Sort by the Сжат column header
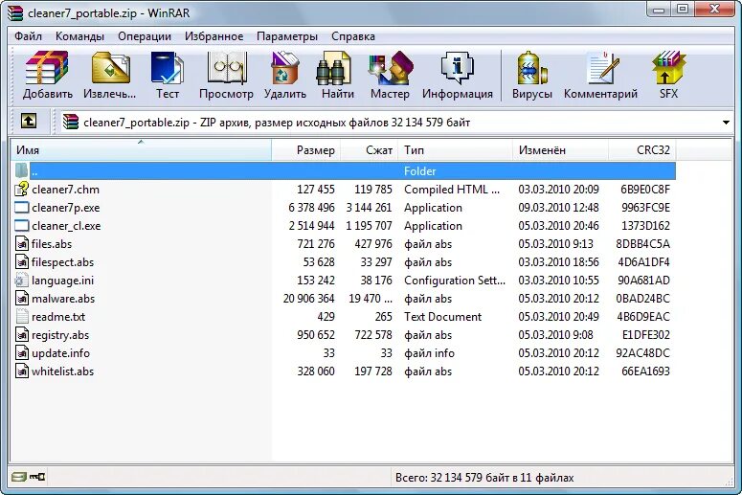Screen dimensions: 742x495 point(370,150)
